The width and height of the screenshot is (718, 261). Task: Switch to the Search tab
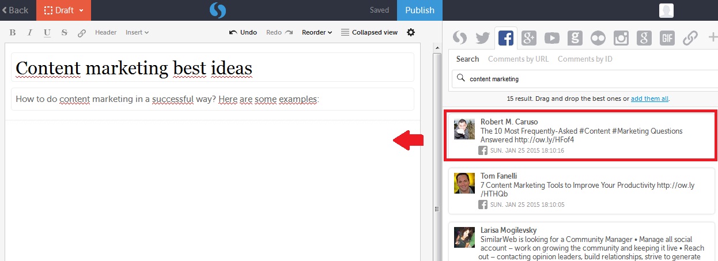[x=467, y=59]
